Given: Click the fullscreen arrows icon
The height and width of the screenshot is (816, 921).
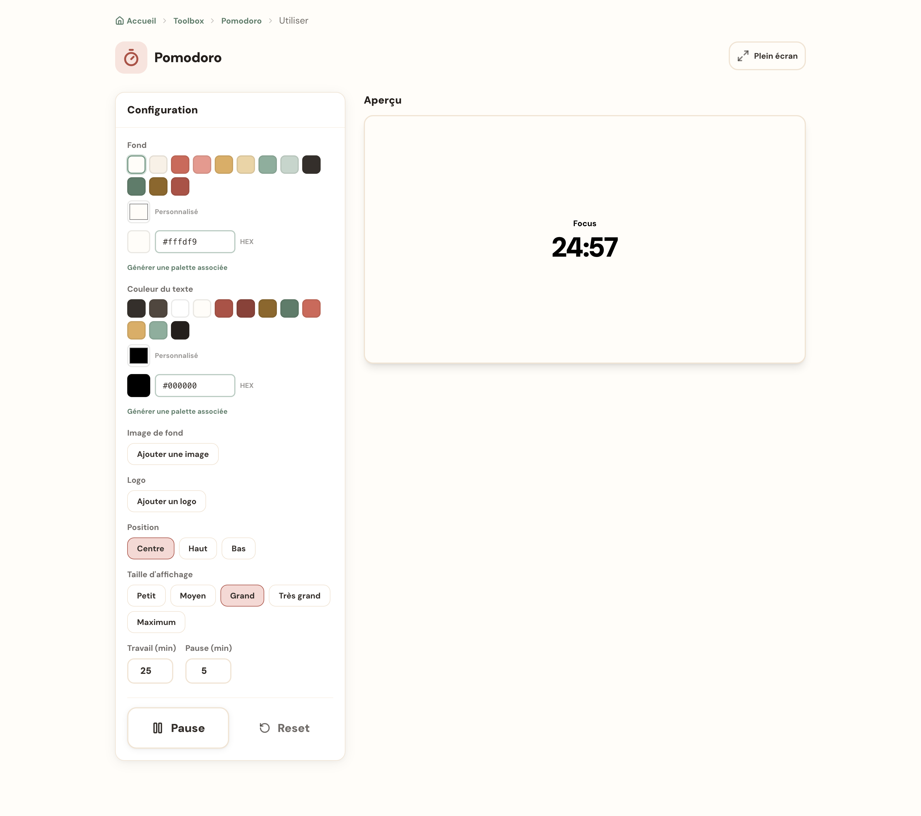Looking at the screenshot, I should click(x=743, y=56).
